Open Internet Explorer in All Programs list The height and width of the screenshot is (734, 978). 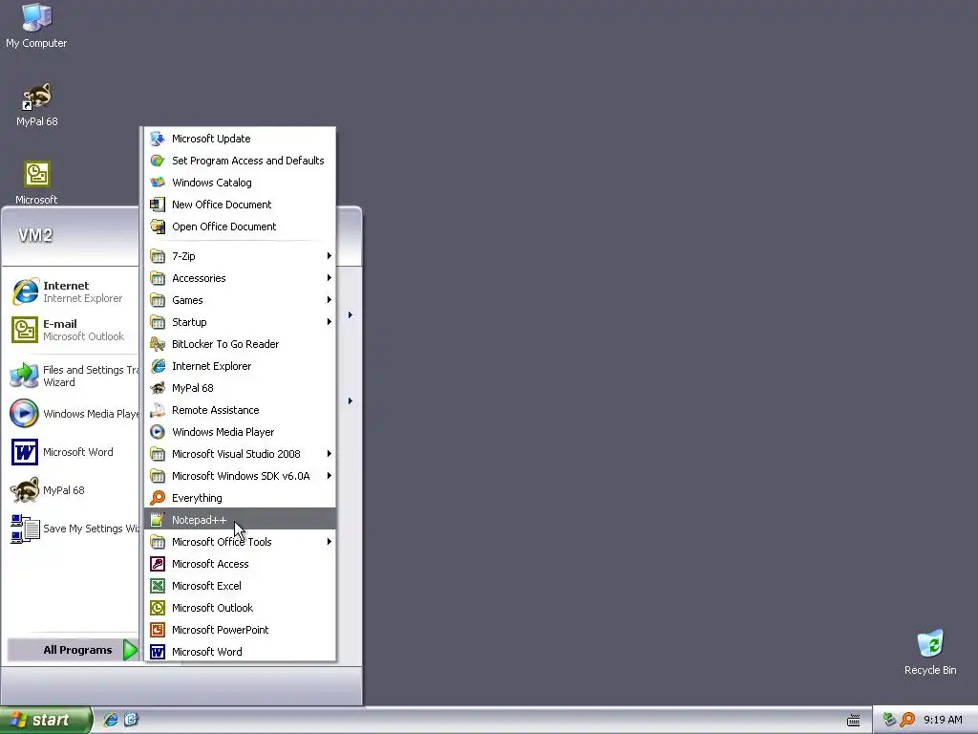point(240,366)
